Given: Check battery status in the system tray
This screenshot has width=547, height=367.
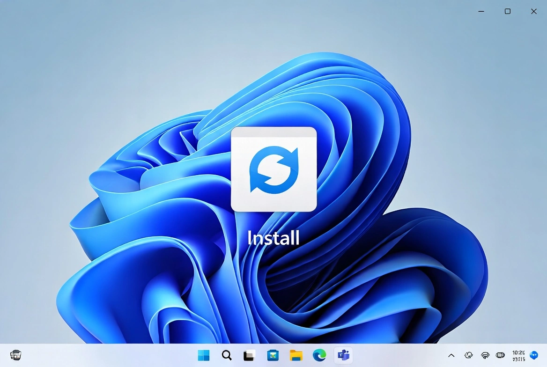Looking at the screenshot, I should [x=500, y=356].
